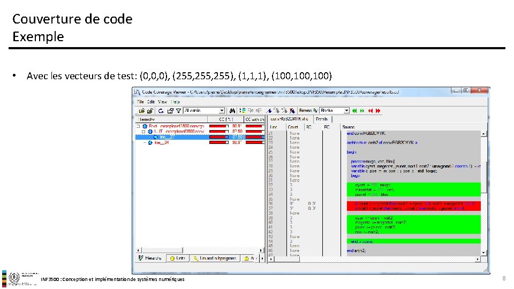This screenshot has height=289, width=514.
Task: Select the Units bottom tab
Action: [177, 258]
